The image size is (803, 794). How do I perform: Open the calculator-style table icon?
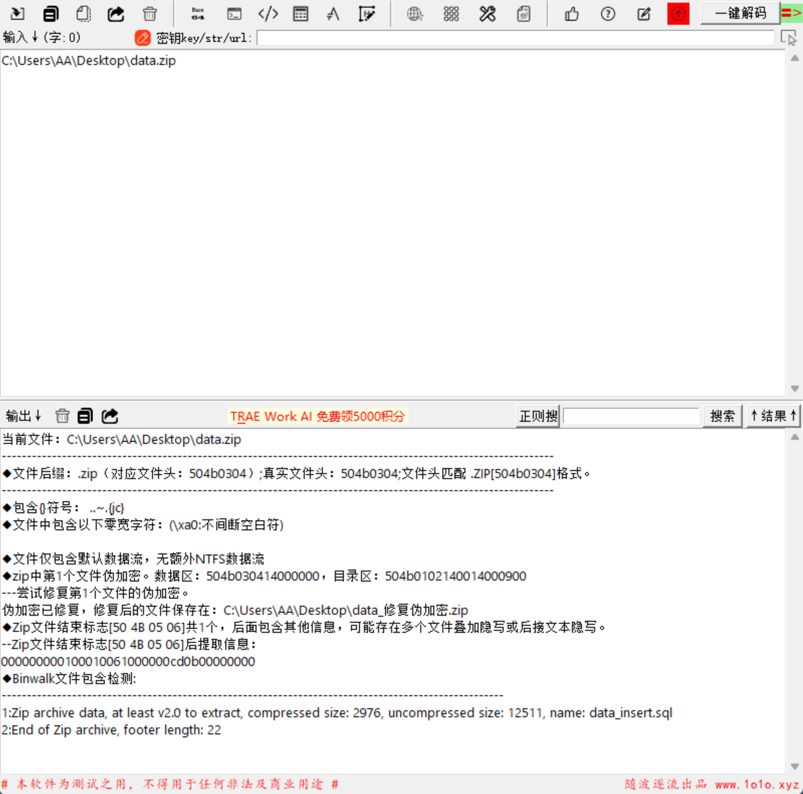click(301, 14)
